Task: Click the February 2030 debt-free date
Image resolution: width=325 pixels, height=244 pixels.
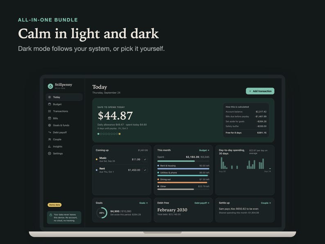Action: point(172,210)
